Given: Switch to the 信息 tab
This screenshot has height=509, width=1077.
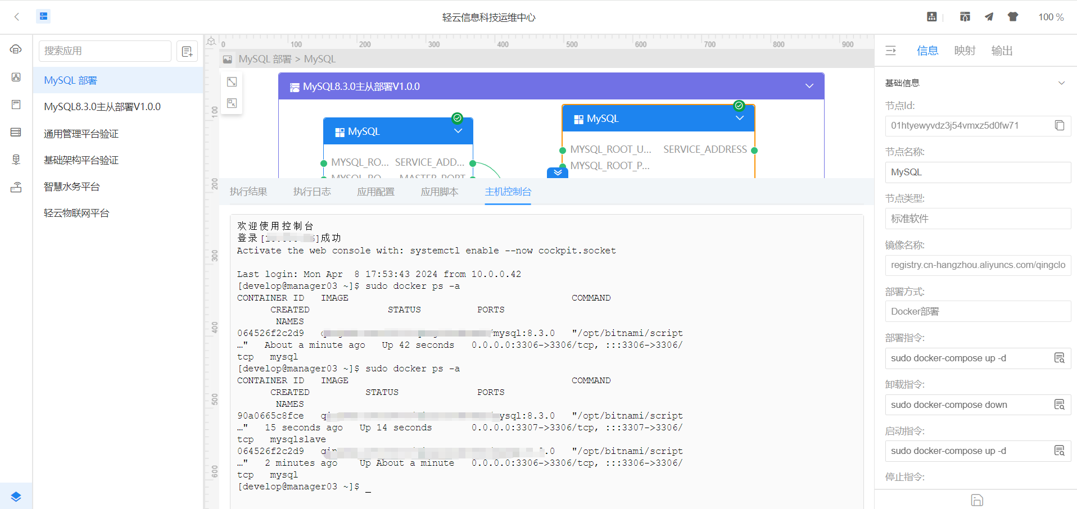Looking at the screenshot, I should coord(927,51).
